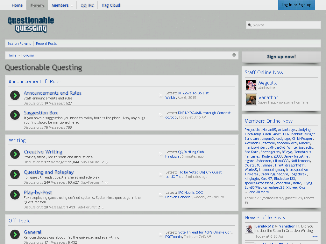Open the three-dots menu on Larekko12's profile post
The image size is (326, 244).
click(315, 236)
